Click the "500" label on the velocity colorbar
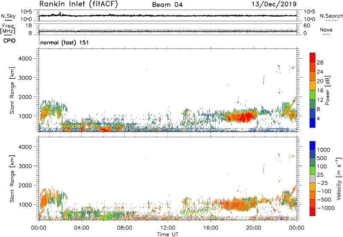The width and height of the screenshot is (343, 237). 323,158
